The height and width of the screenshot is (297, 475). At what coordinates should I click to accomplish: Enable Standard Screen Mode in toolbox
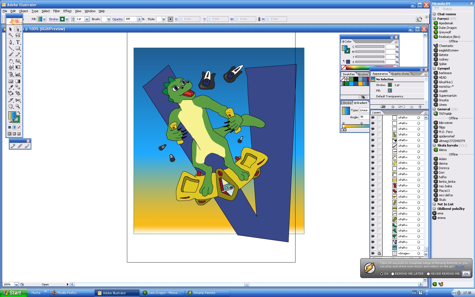tap(10, 134)
